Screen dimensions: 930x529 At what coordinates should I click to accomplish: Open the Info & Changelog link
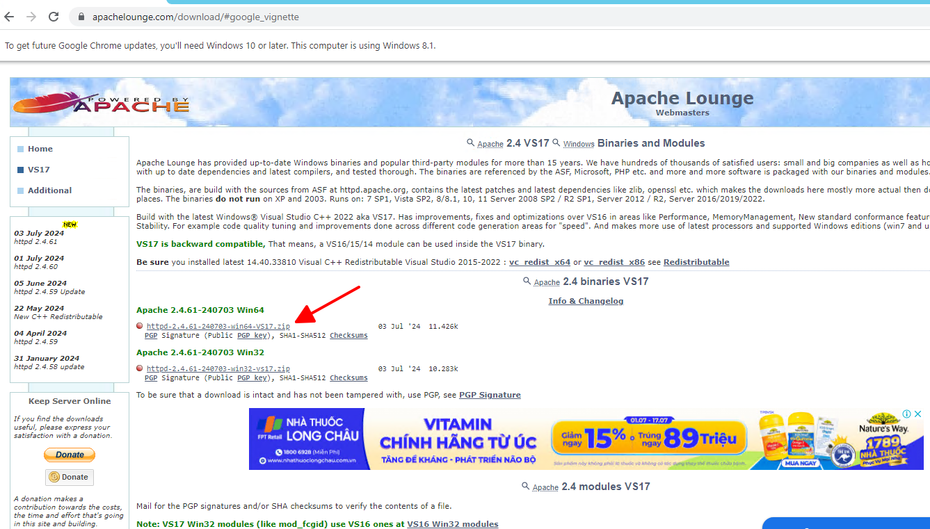(x=586, y=301)
